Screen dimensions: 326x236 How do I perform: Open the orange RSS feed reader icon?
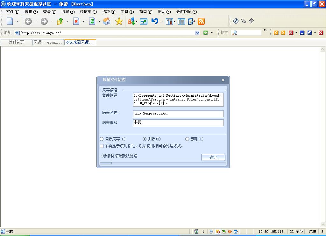coord(201,21)
